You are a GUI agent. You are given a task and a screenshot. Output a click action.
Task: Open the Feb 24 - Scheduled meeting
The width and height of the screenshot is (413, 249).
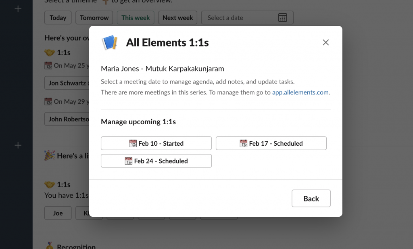(156, 161)
